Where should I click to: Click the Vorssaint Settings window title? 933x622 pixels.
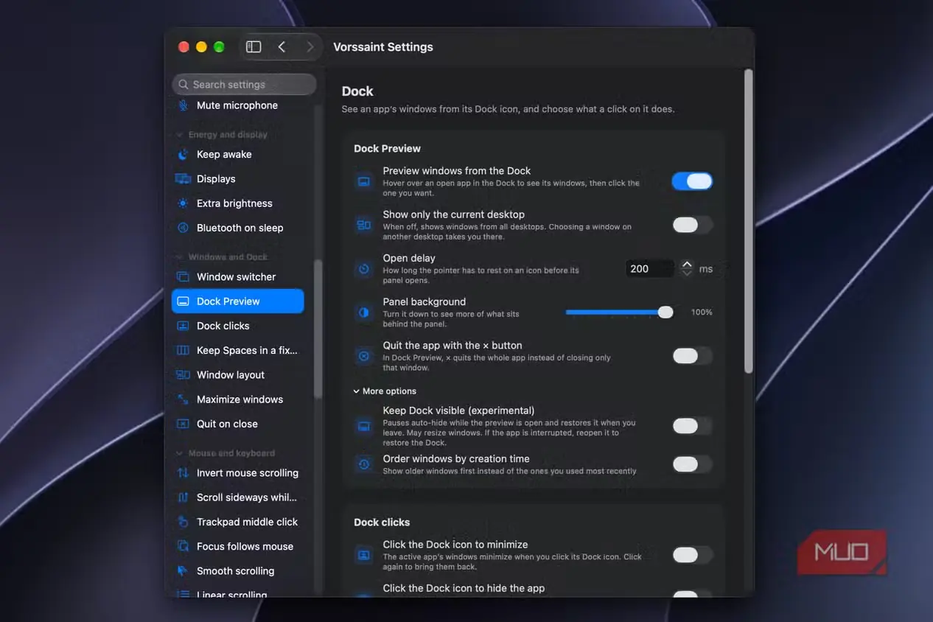point(383,47)
